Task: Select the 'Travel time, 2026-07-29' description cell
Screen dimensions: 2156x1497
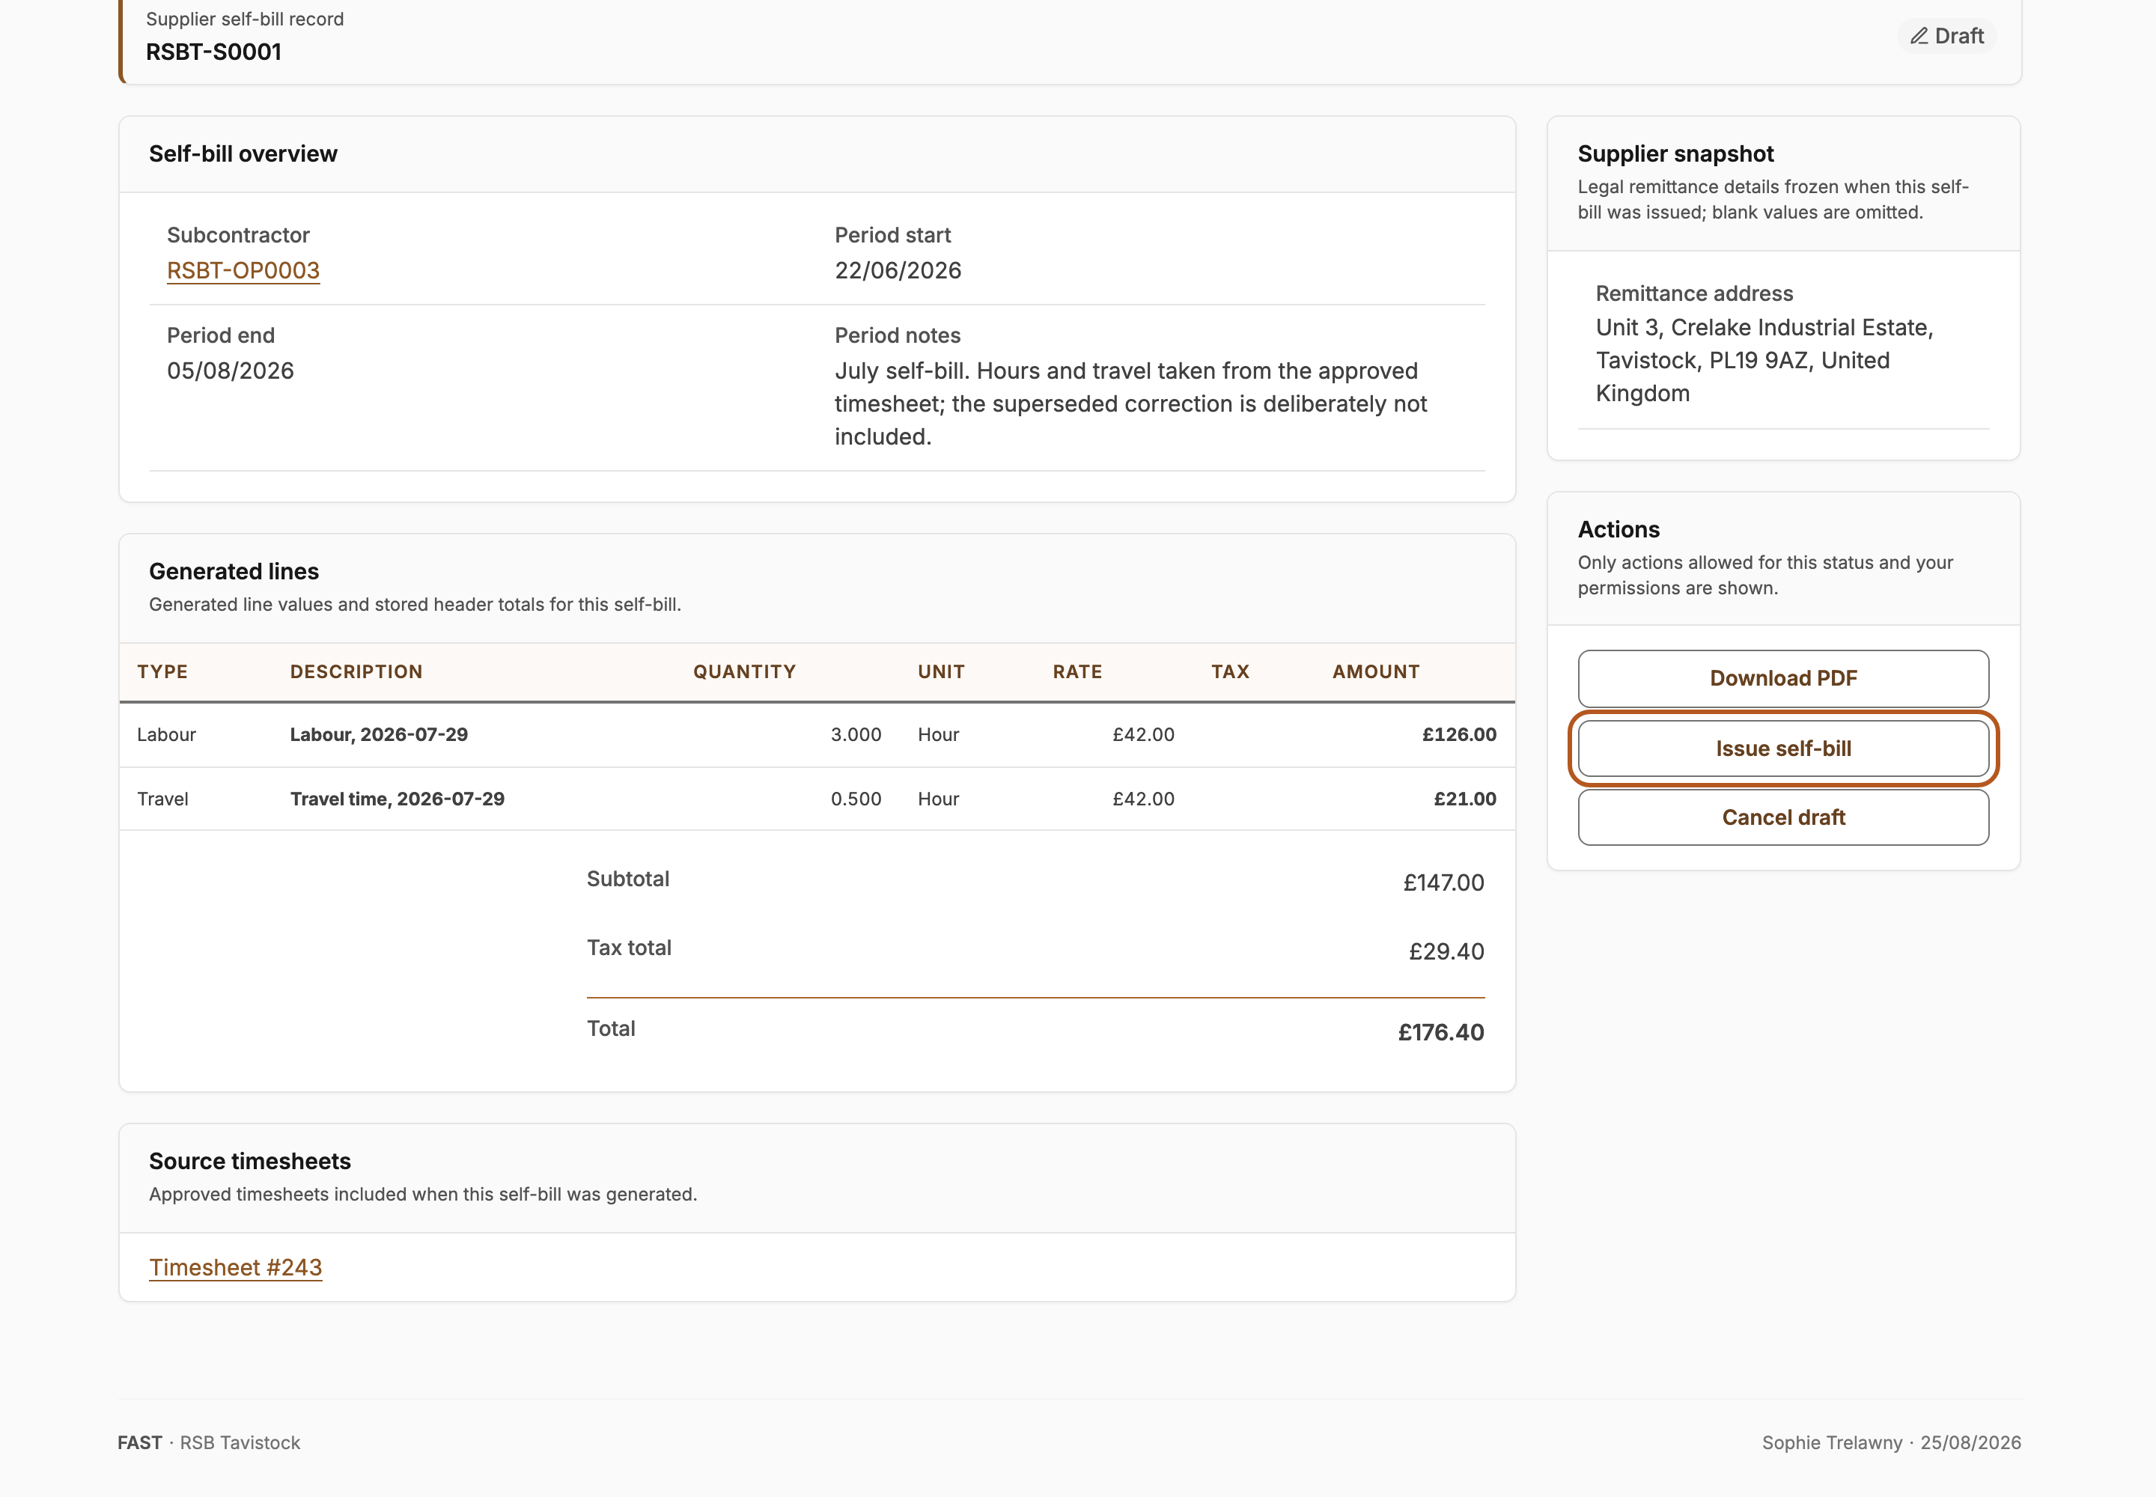Action: pyautogui.click(x=397, y=799)
